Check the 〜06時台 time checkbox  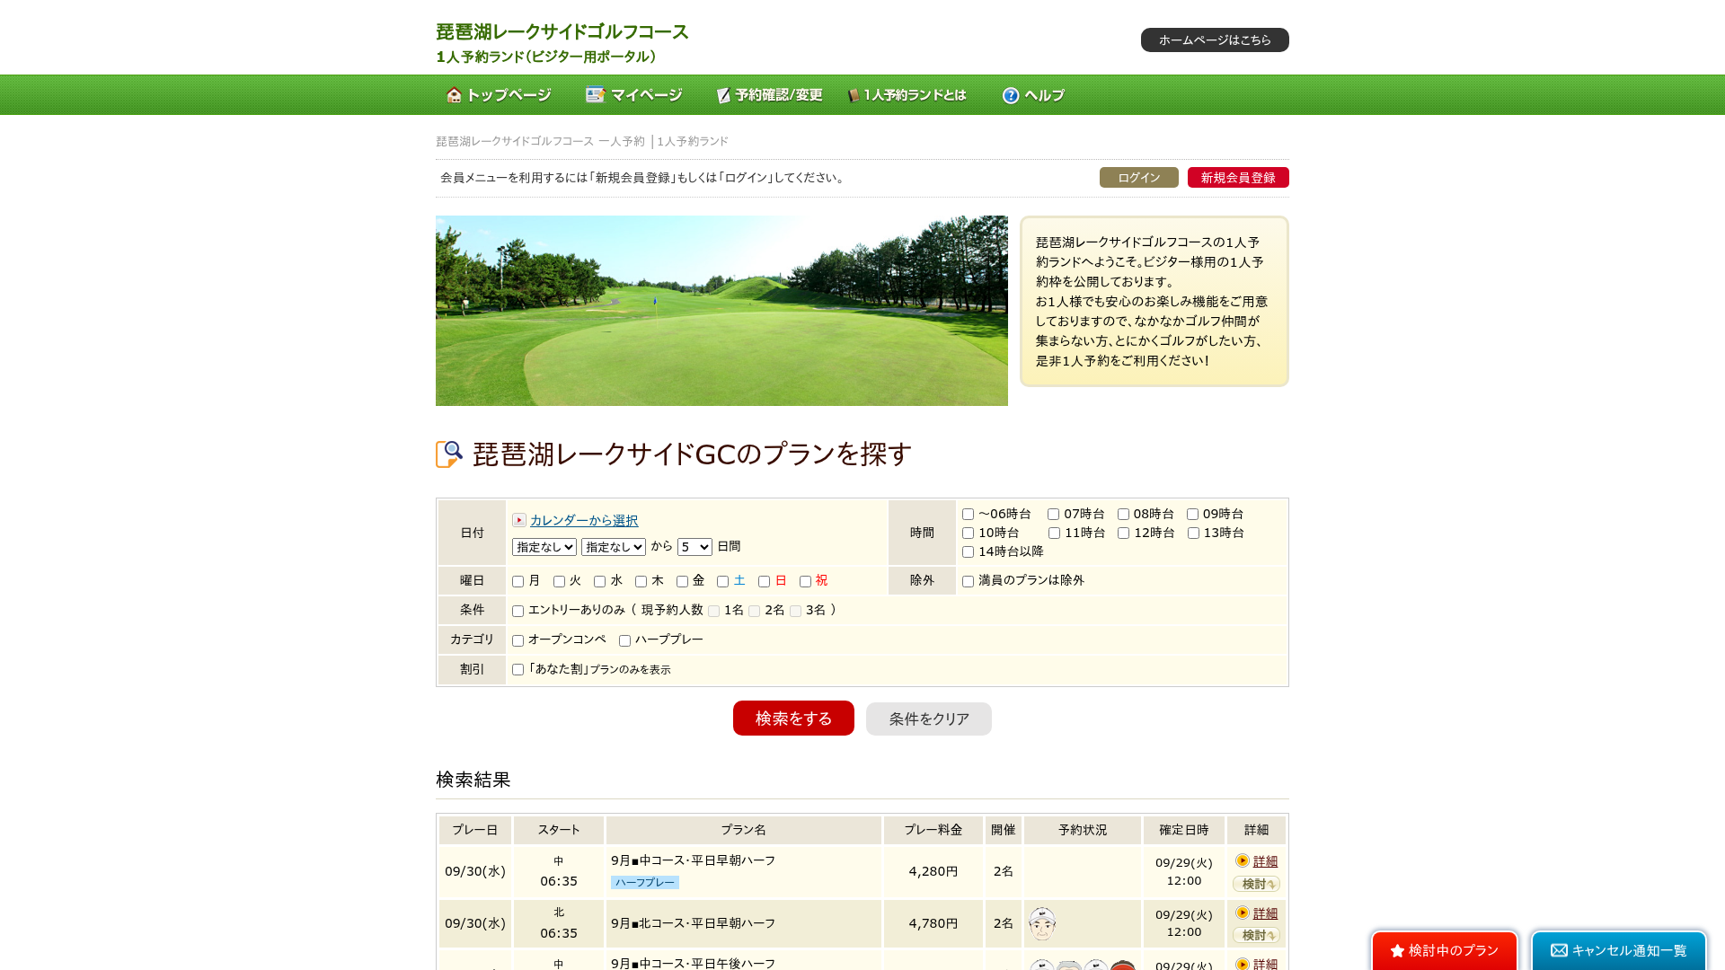pyautogui.click(x=968, y=515)
